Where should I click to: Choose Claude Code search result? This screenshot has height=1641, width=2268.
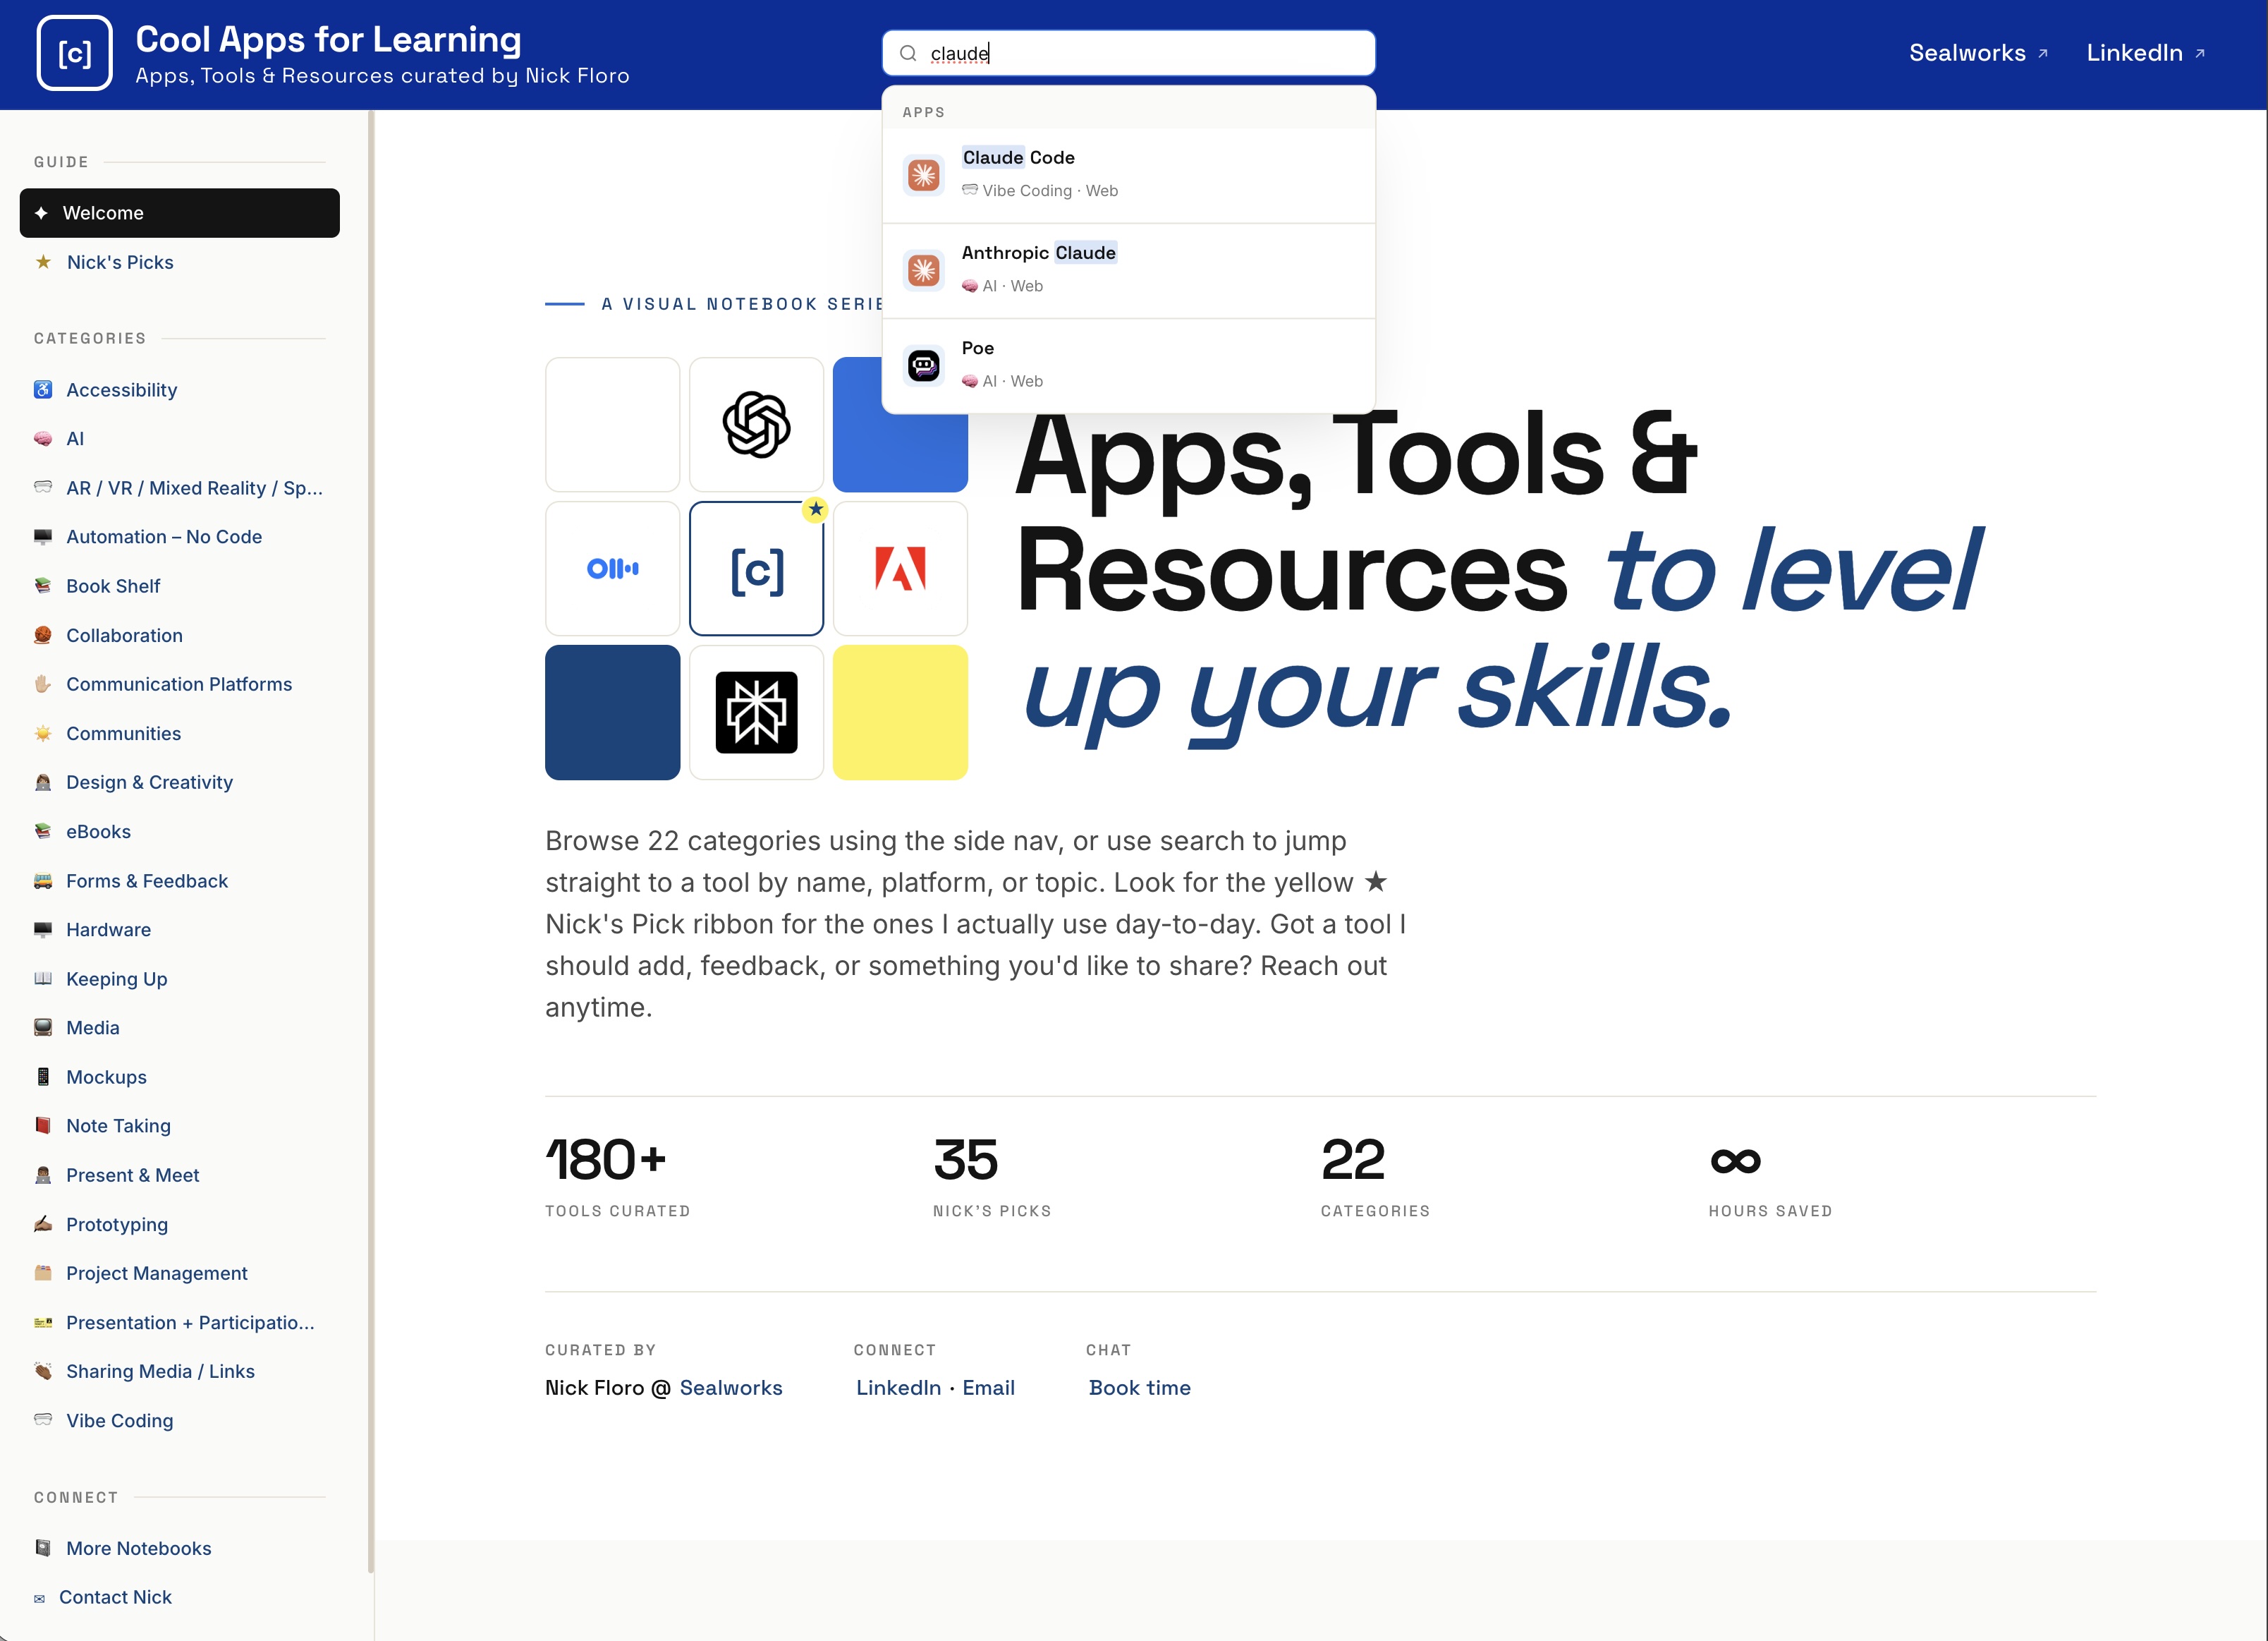(1128, 175)
